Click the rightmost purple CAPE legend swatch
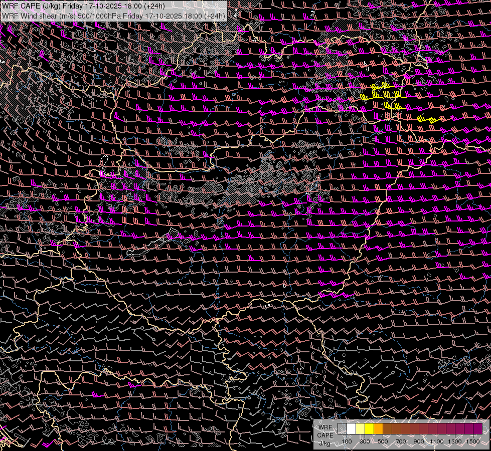491x451 pixels. (477, 429)
